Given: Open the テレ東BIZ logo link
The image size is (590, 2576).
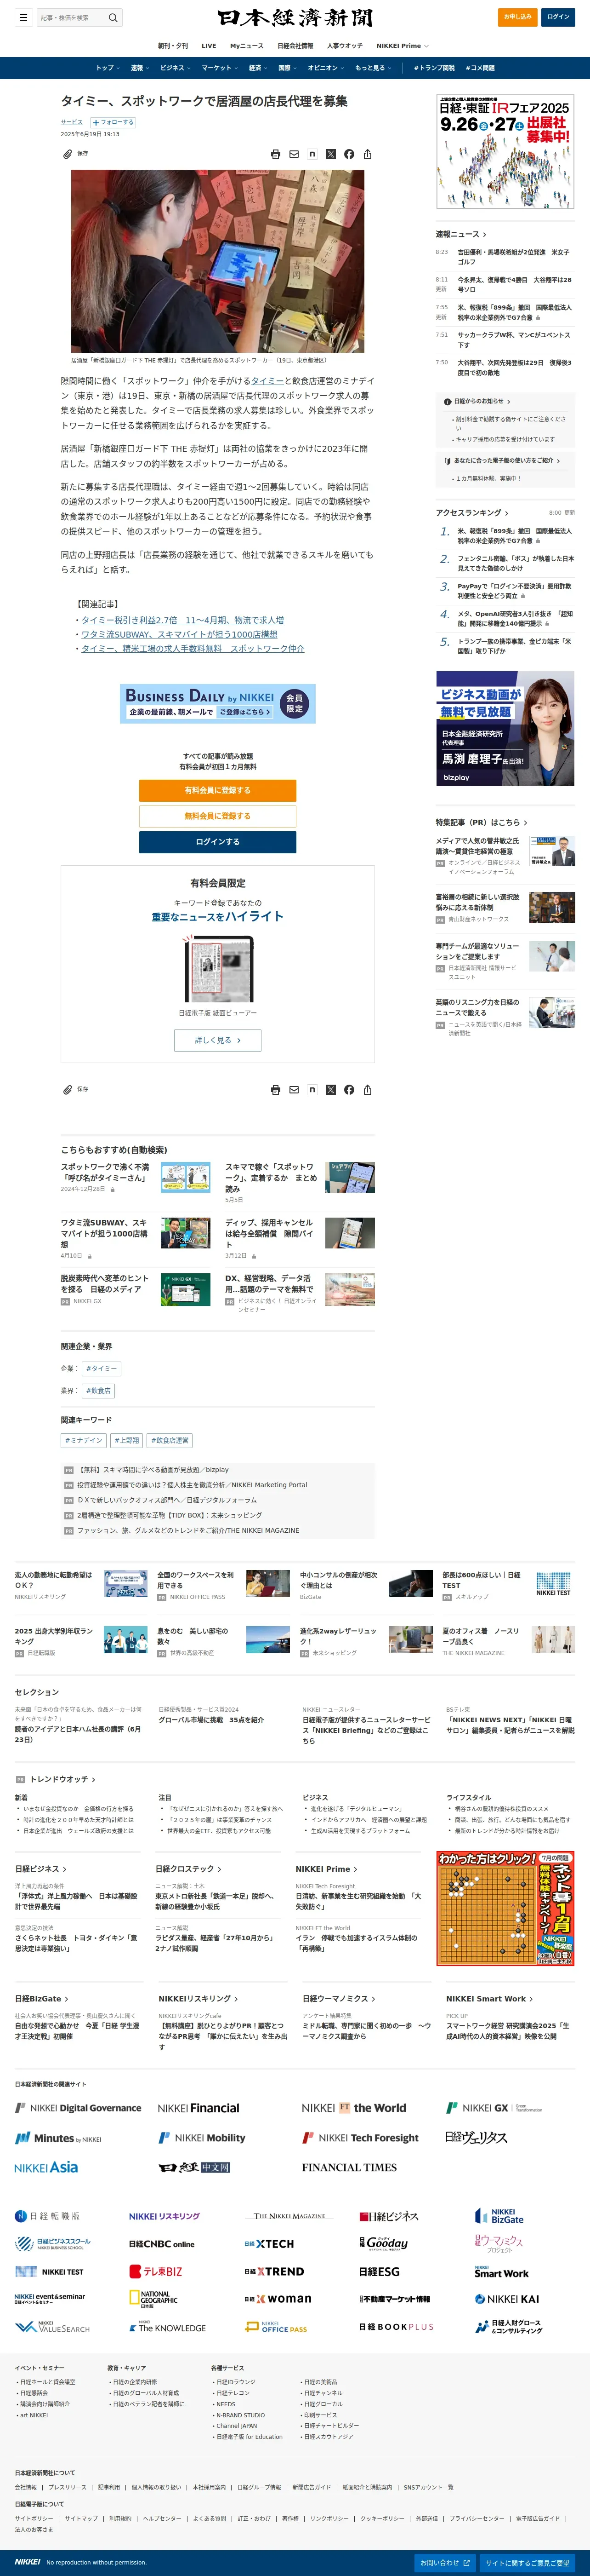Looking at the screenshot, I should coord(156,2271).
